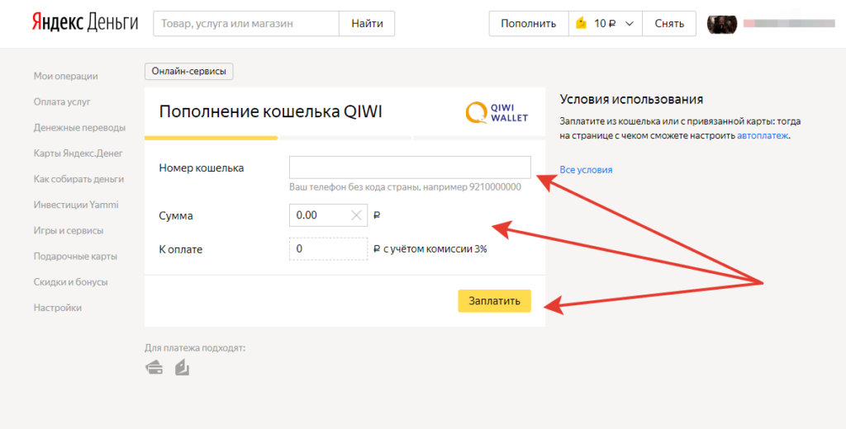Image resolution: width=846 pixels, height=429 pixels.
Task: Open Оплата услуг in the sidebar
Action: (62, 101)
